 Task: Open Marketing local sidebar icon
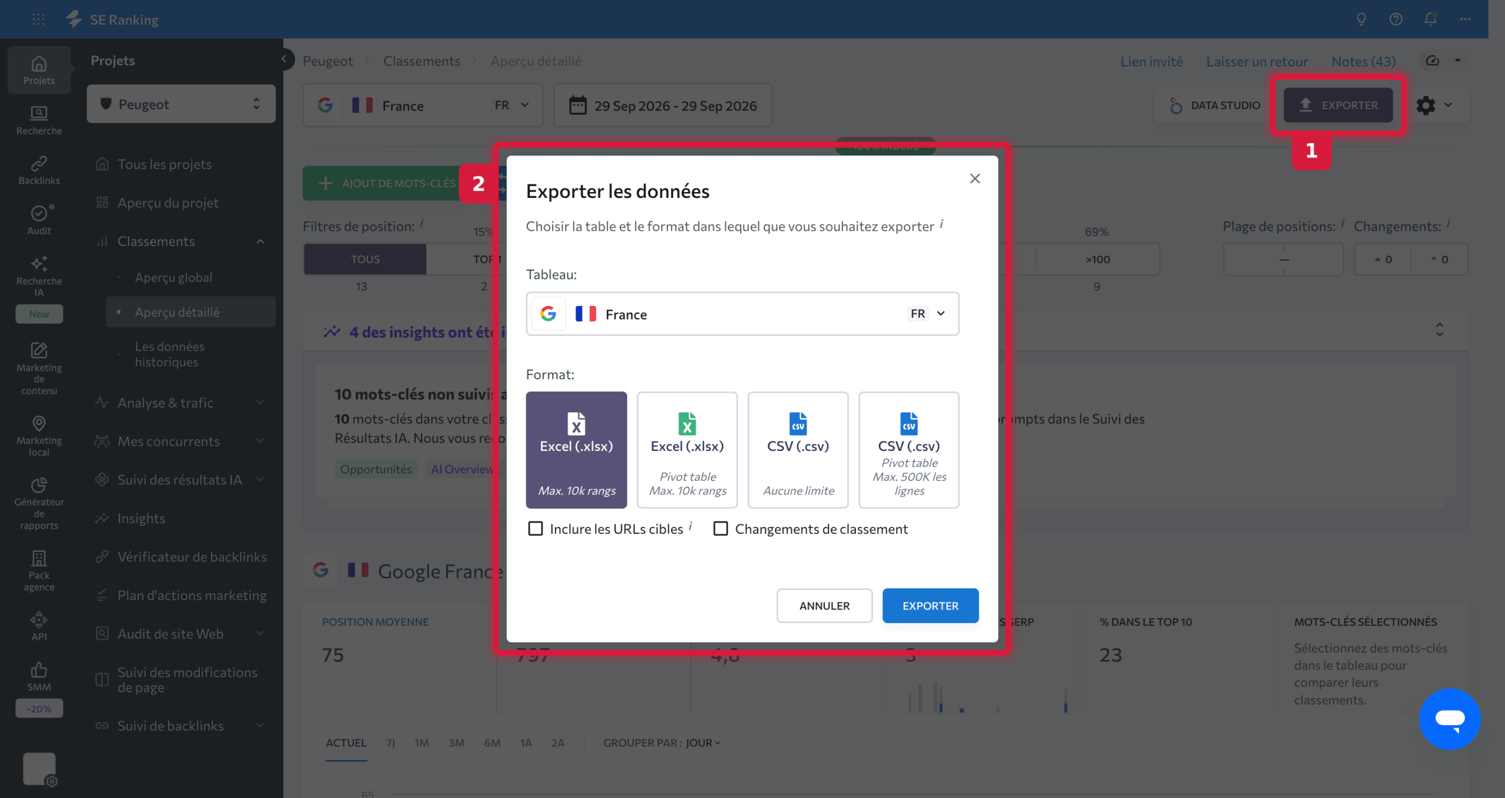[39, 436]
